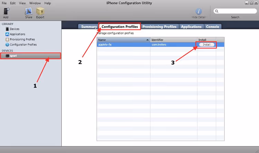Maximize the iPhone Configuration Utility window
This screenshot has width=259, height=153.
(251, 3)
